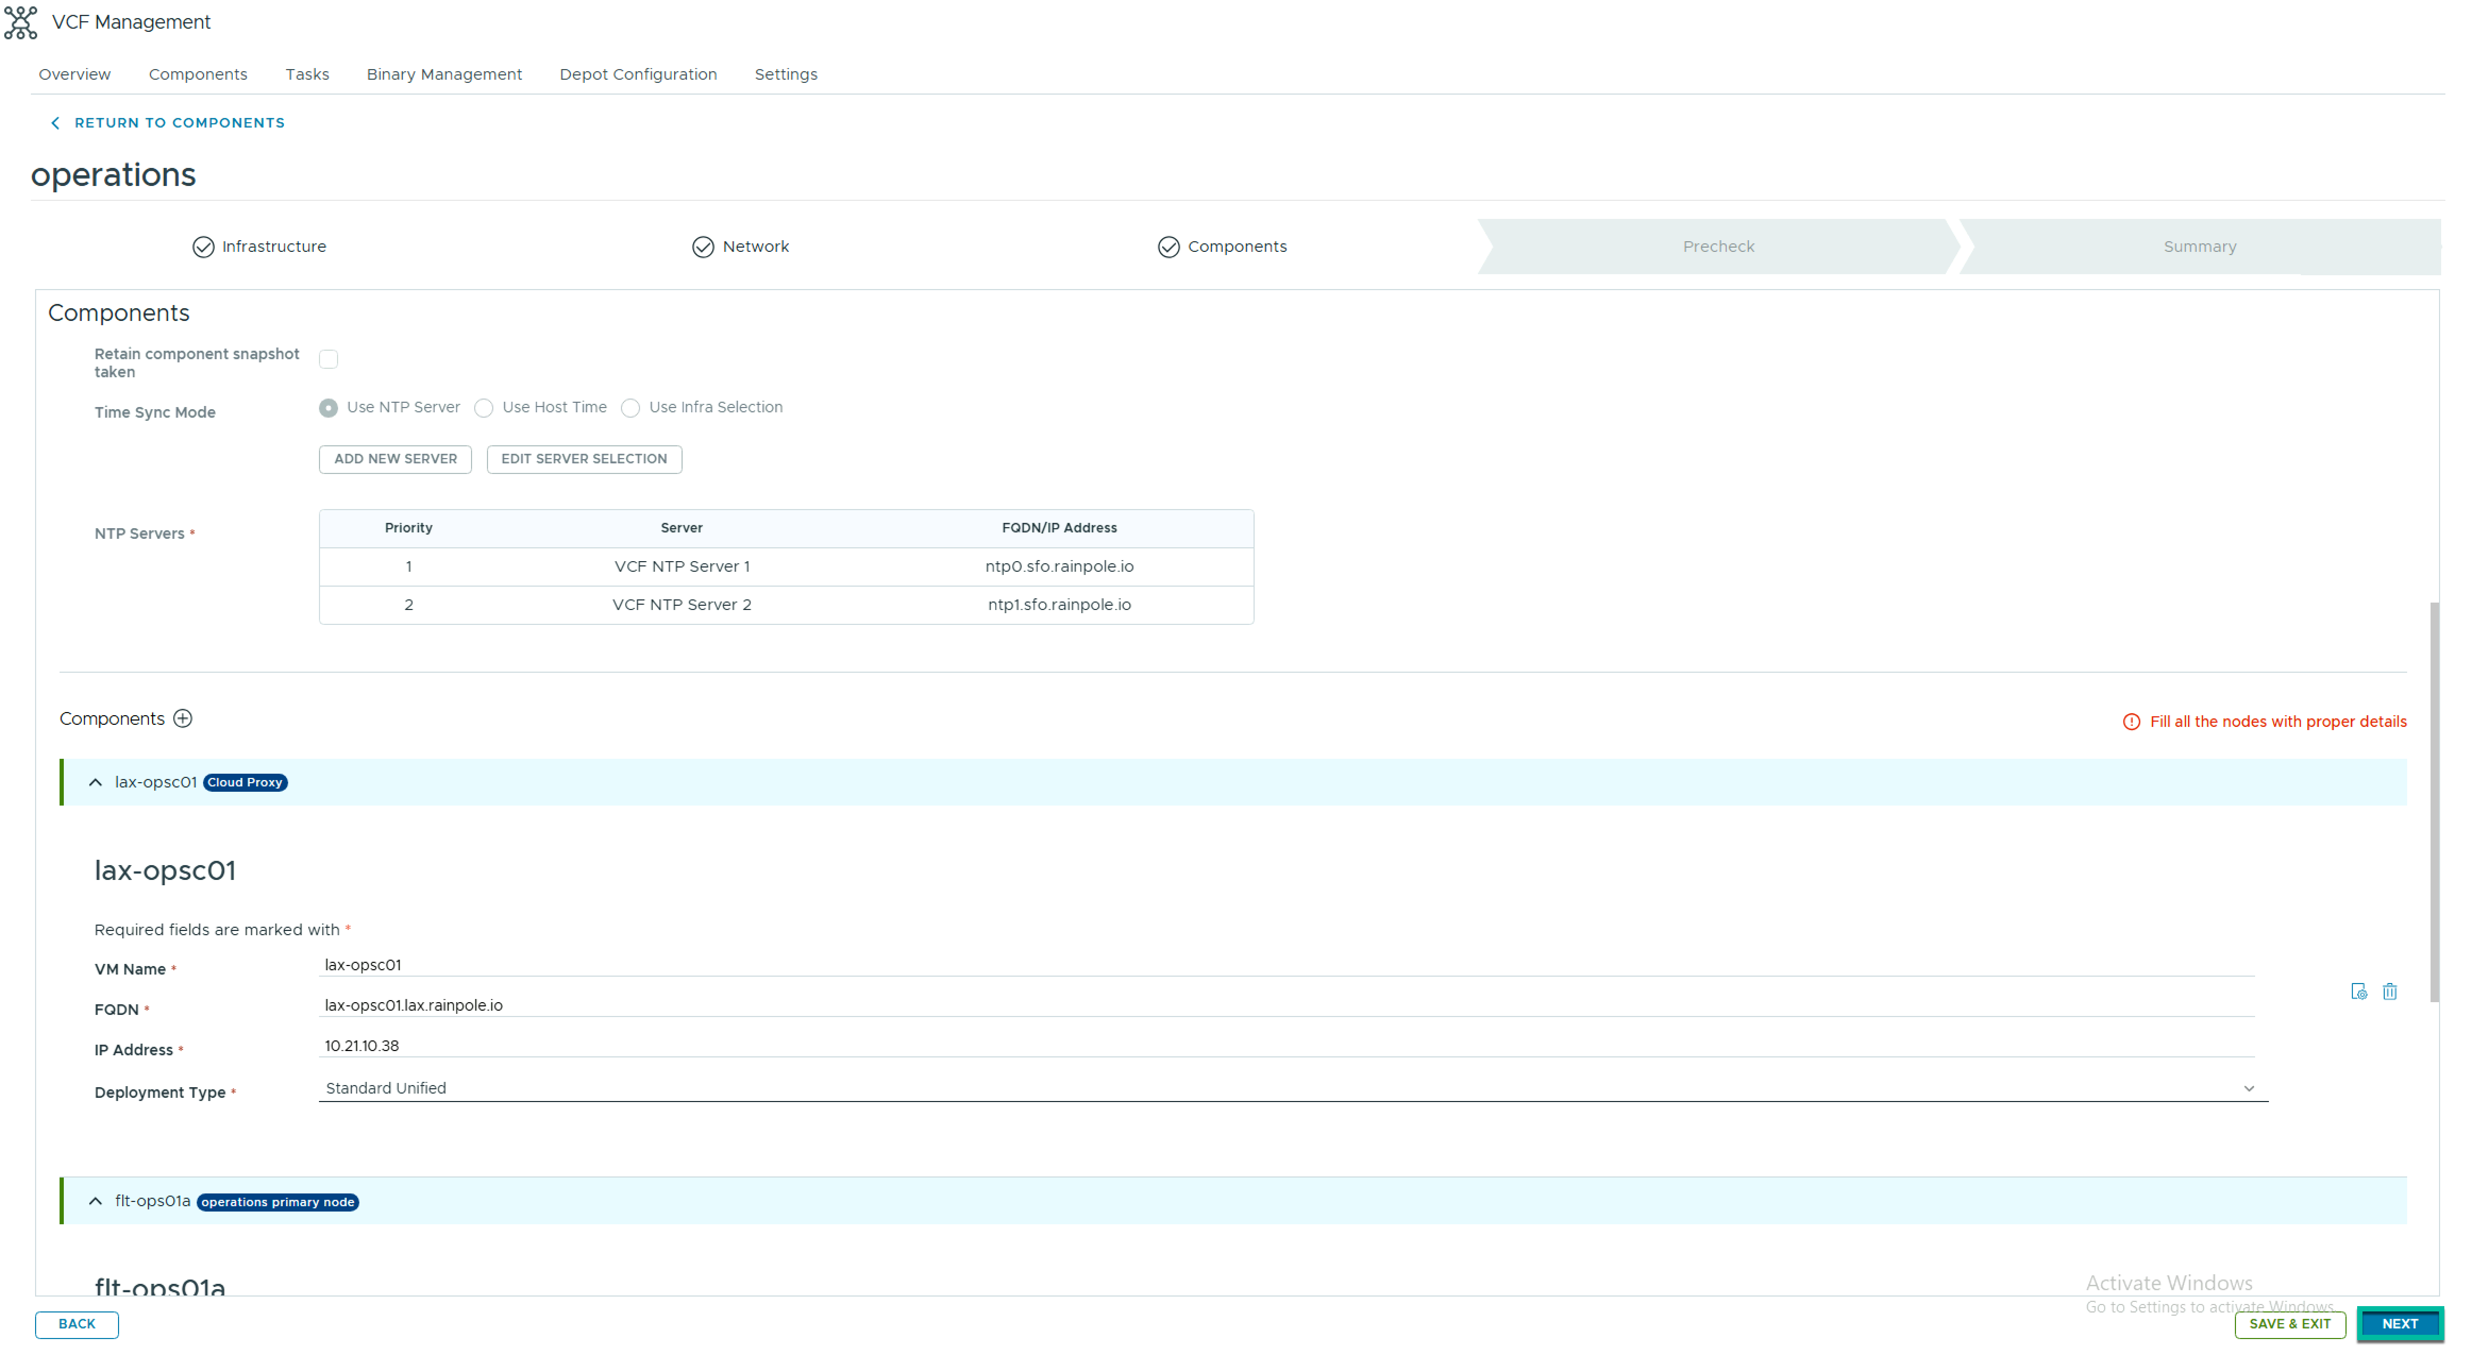Click the red warning icon by node message
This screenshot has height=1372, width=2472.
click(2131, 722)
